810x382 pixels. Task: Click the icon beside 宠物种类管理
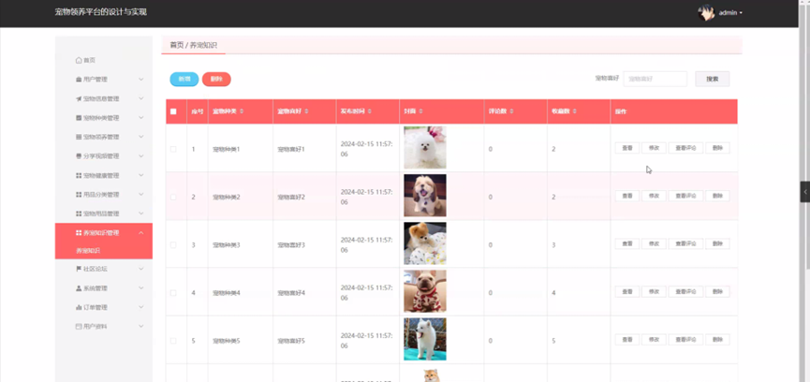79,118
